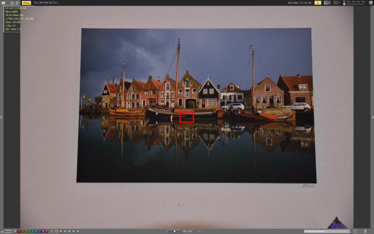
Task: Apply color label 9
Action: [x=47, y=231]
